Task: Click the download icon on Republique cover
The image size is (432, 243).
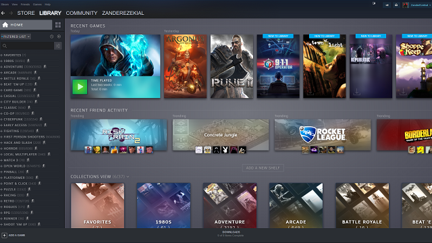Action: coord(356,92)
